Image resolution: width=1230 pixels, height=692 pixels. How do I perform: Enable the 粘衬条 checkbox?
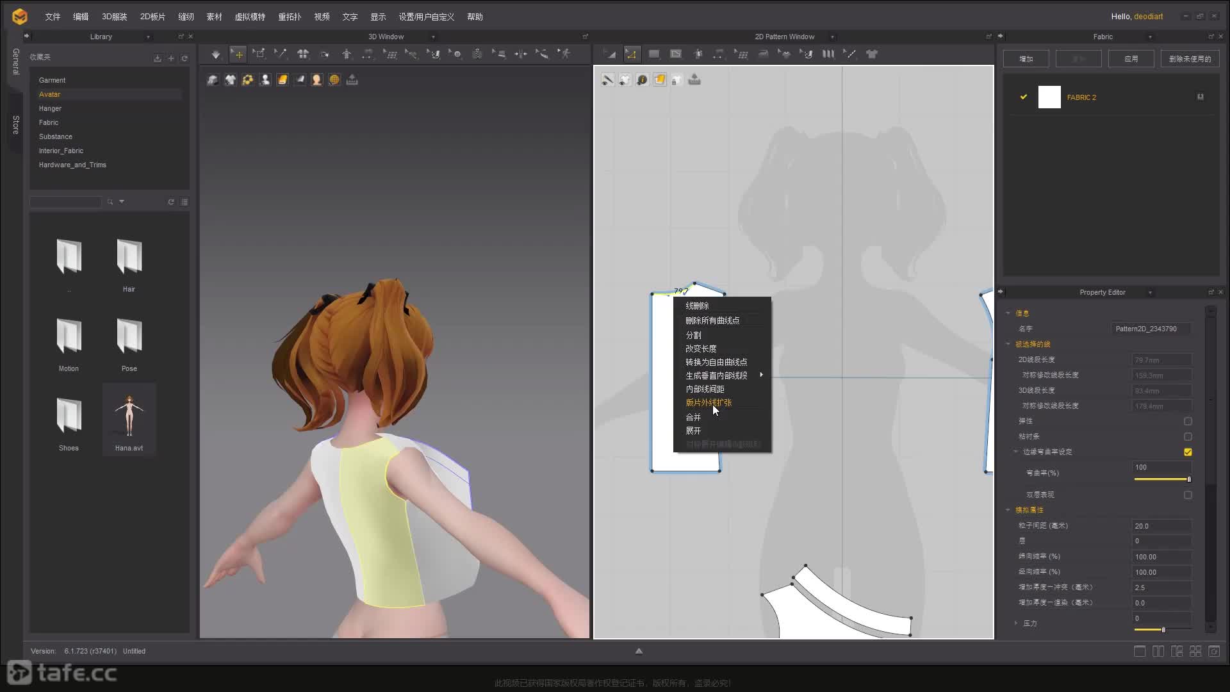coord(1188,436)
